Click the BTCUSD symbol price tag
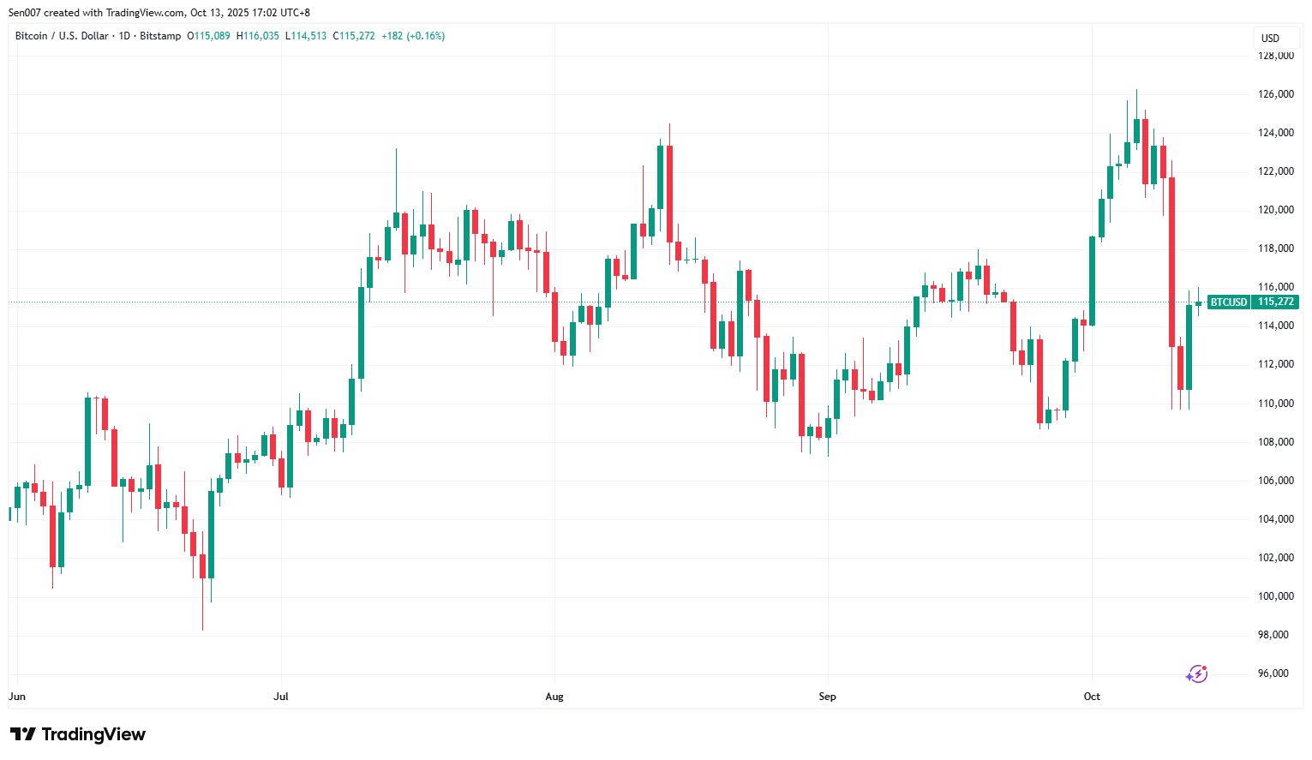The width and height of the screenshot is (1312, 760). coord(1228,302)
